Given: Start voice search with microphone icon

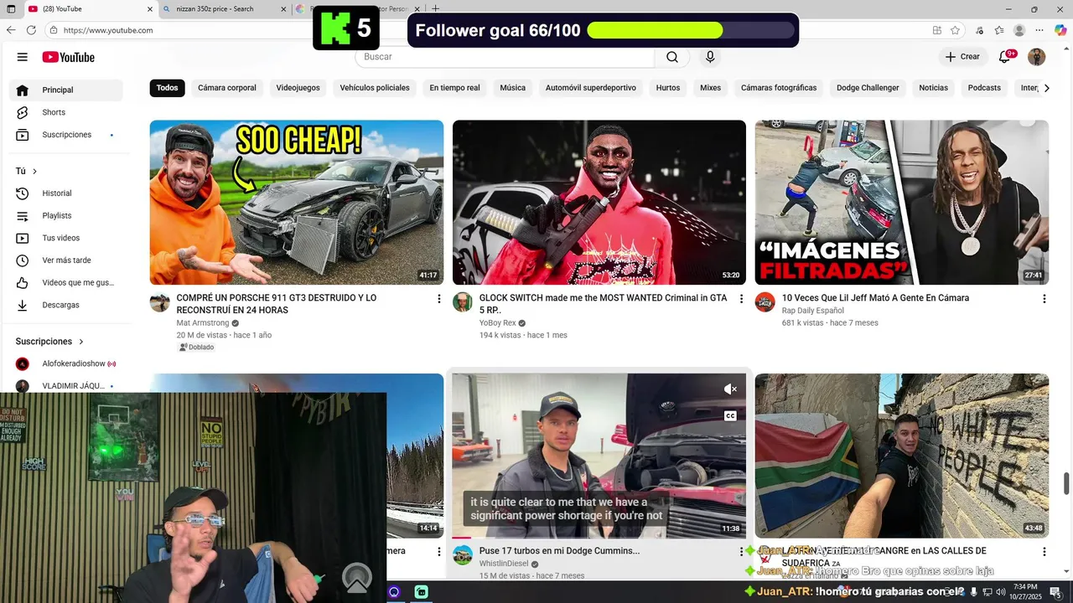Looking at the screenshot, I should [710, 57].
